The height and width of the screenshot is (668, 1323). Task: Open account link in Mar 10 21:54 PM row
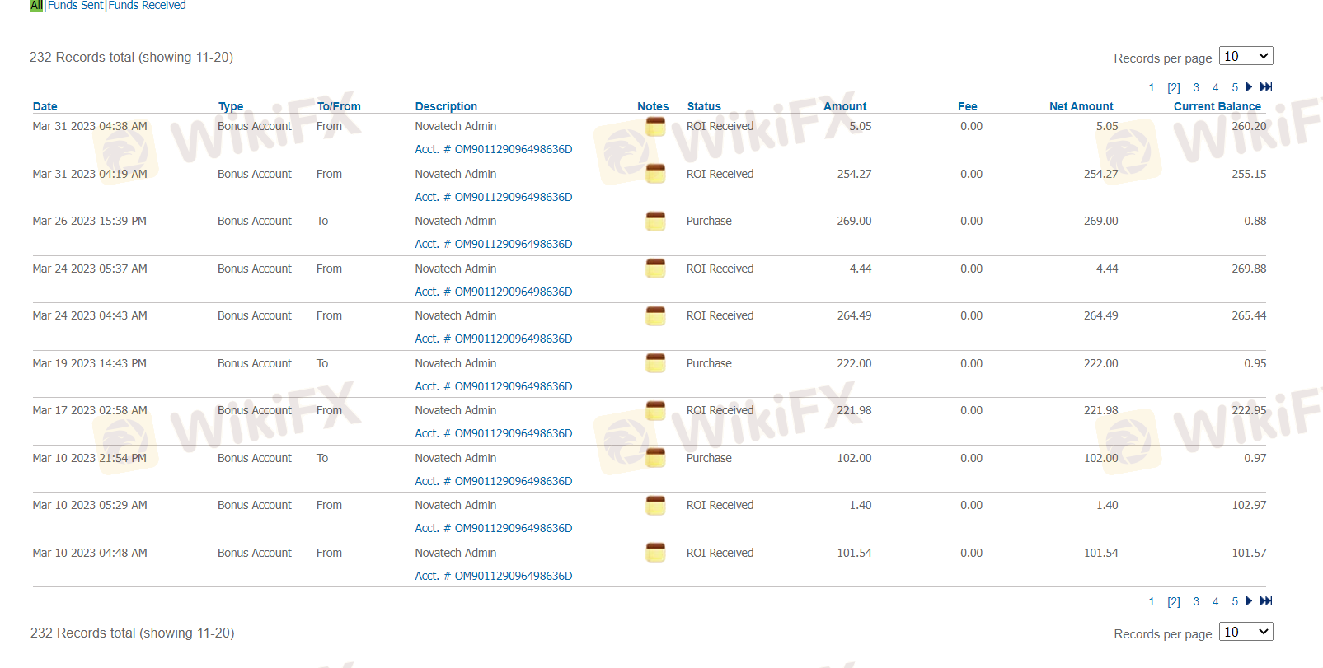pos(494,482)
